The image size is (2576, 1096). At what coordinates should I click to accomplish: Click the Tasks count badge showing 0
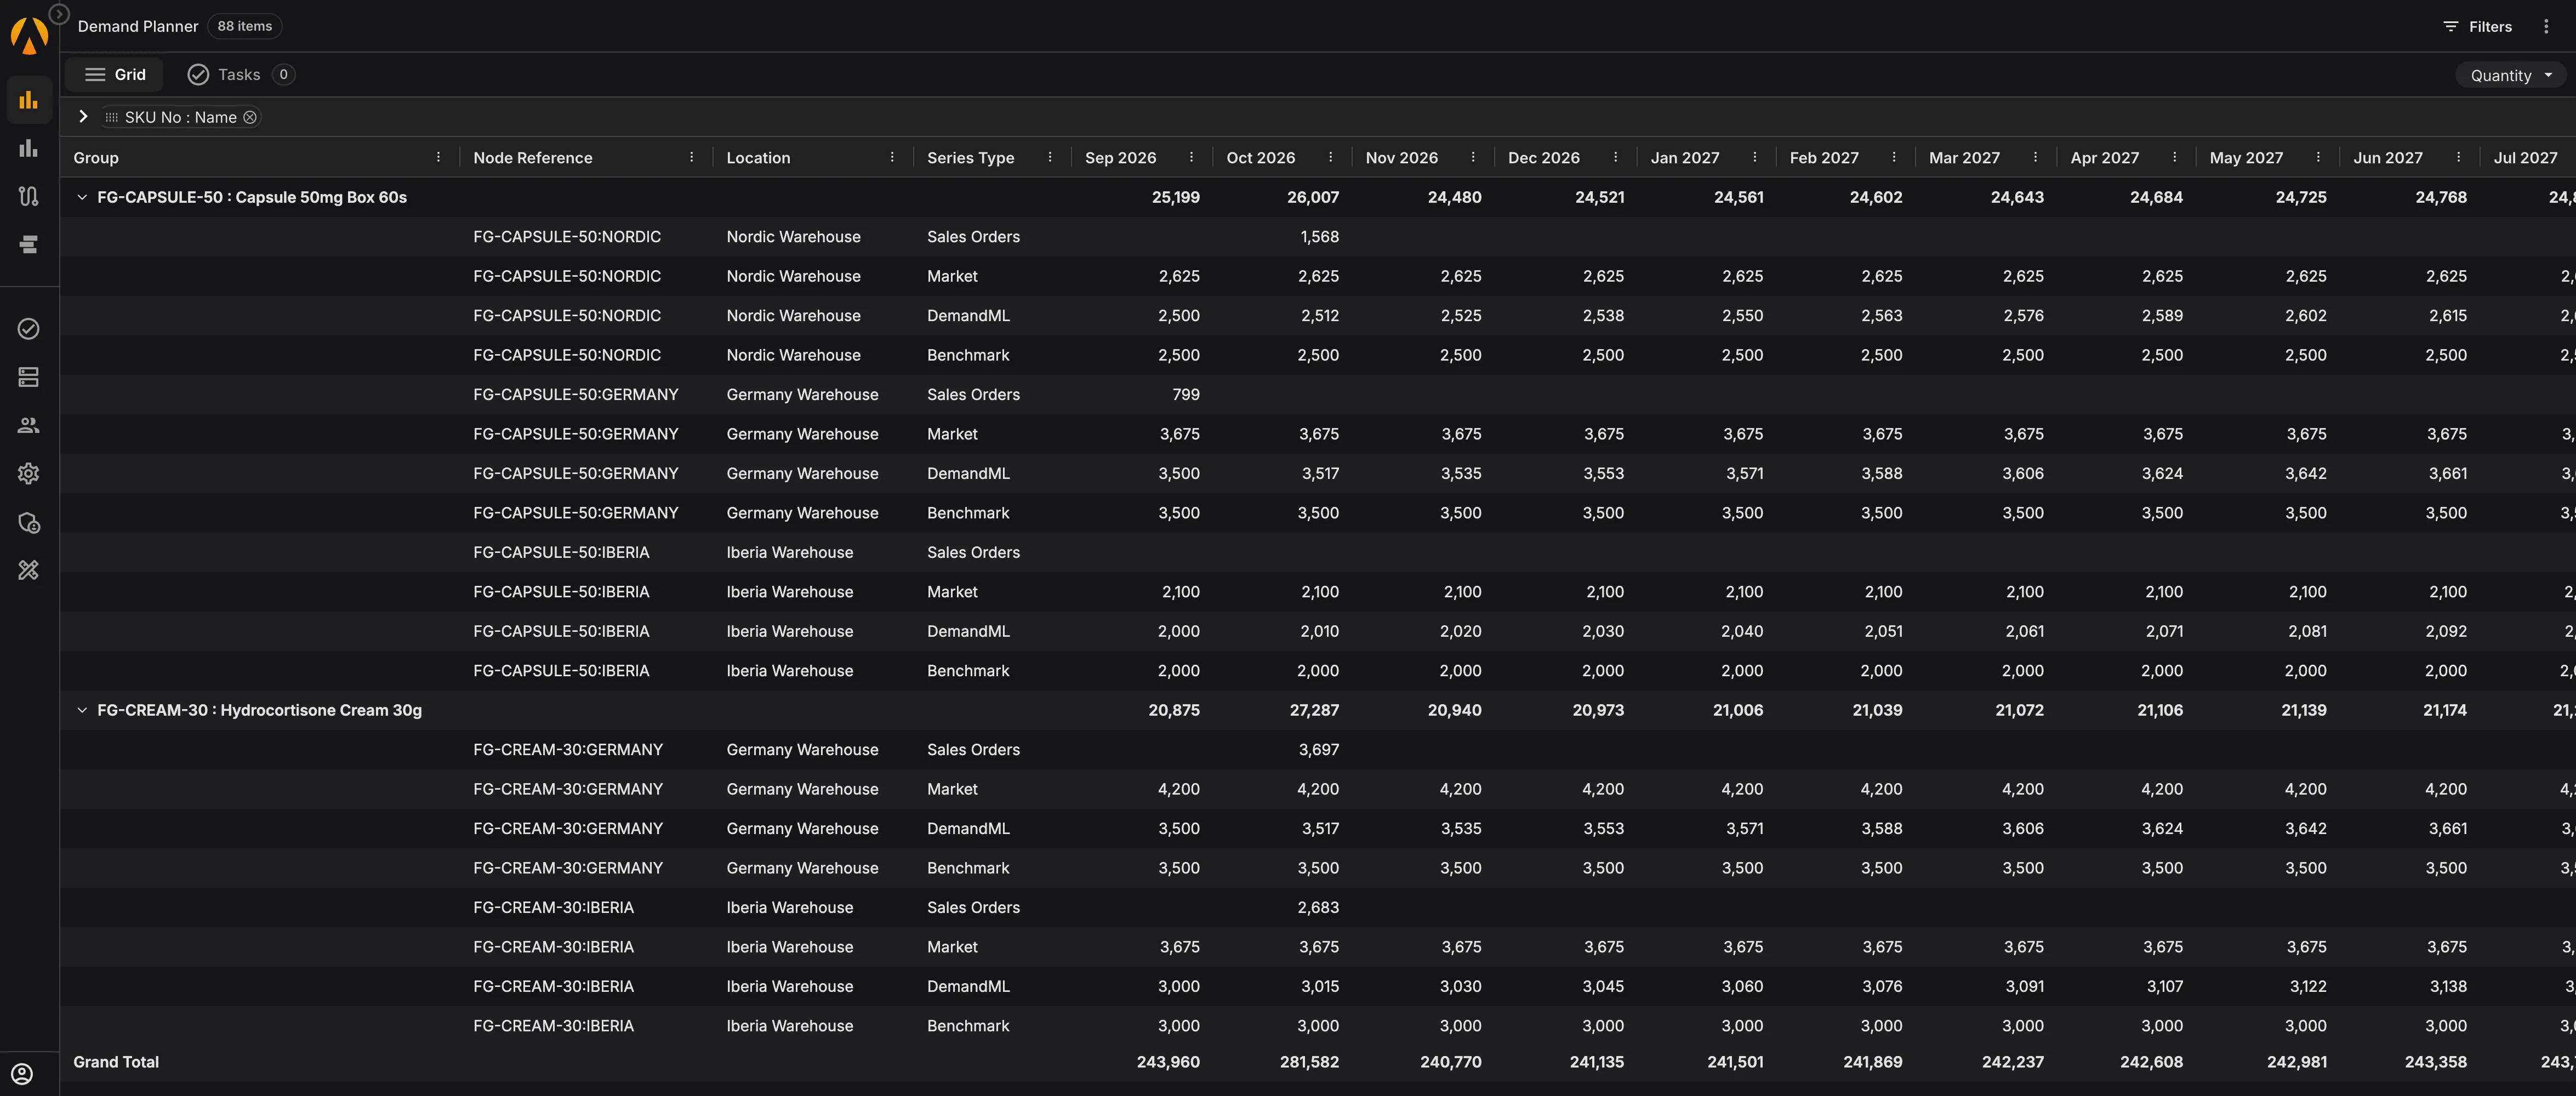(283, 75)
